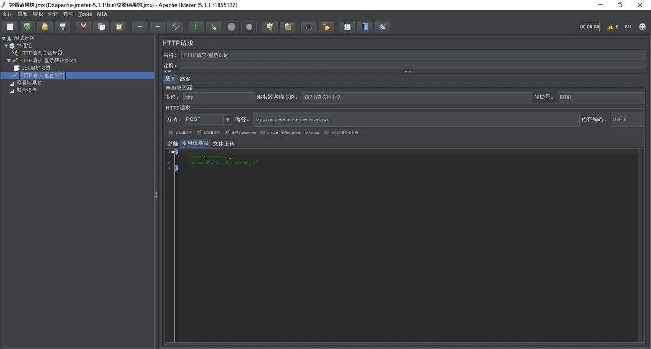The height and width of the screenshot is (349, 651).
Task: Open the 编辑 menu
Action: pyautogui.click(x=23, y=14)
